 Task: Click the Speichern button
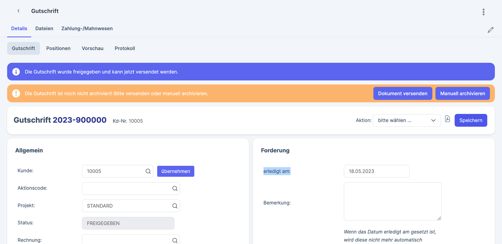470,121
